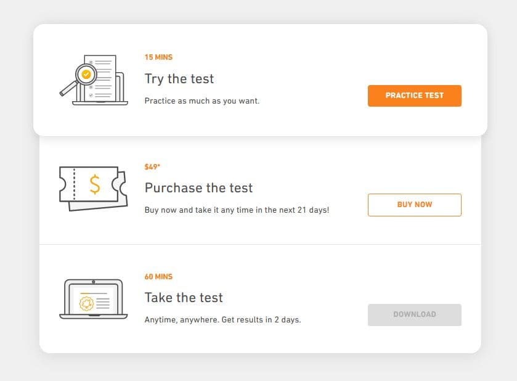The height and width of the screenshot is (381, 517).
Task: Click the "$49*" price label
Action: click(152, 167)
